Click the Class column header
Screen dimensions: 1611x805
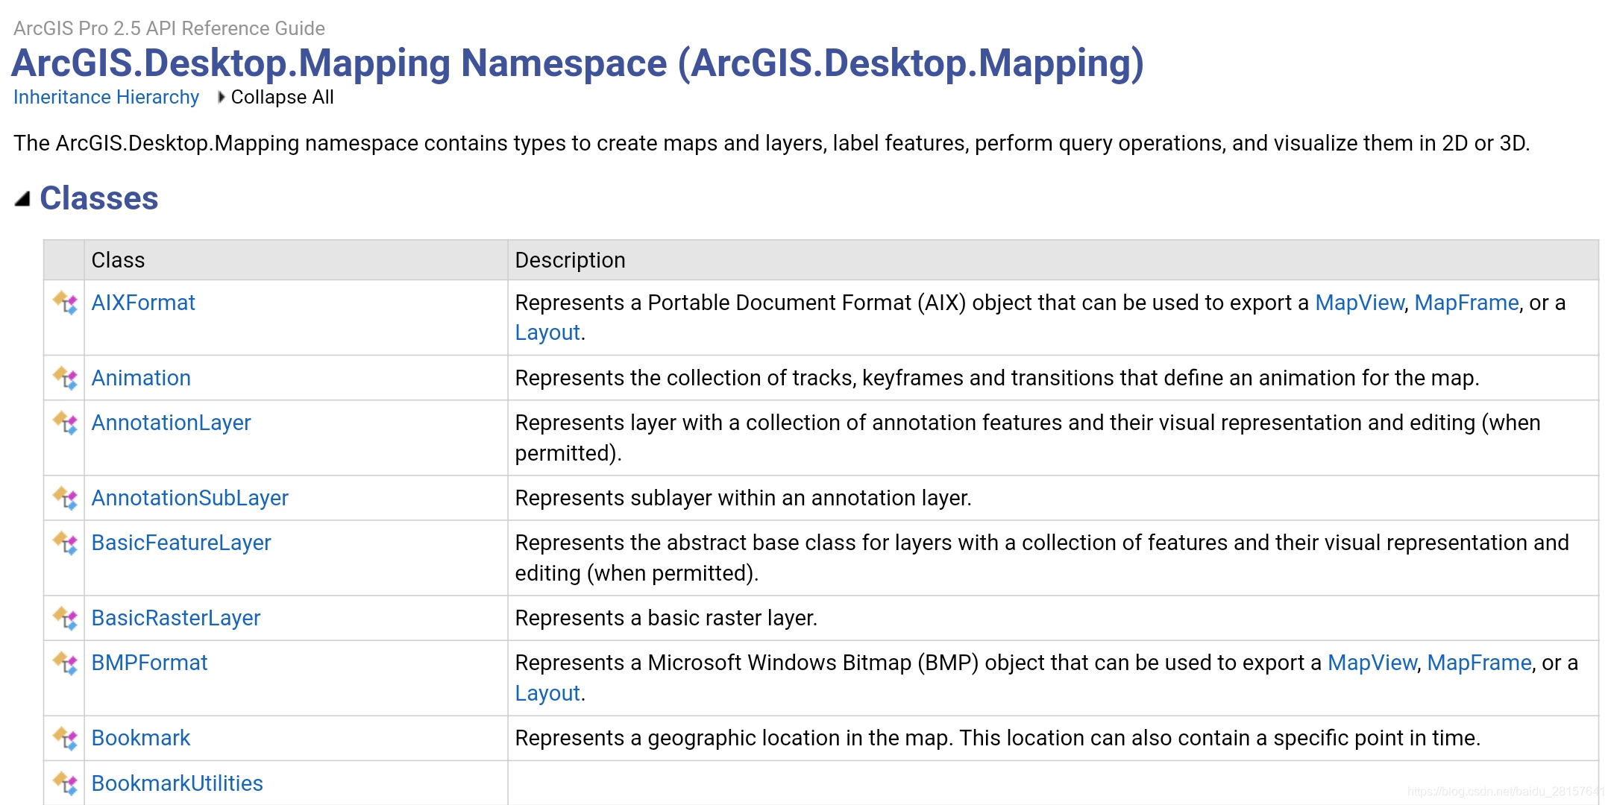point(296,260)
